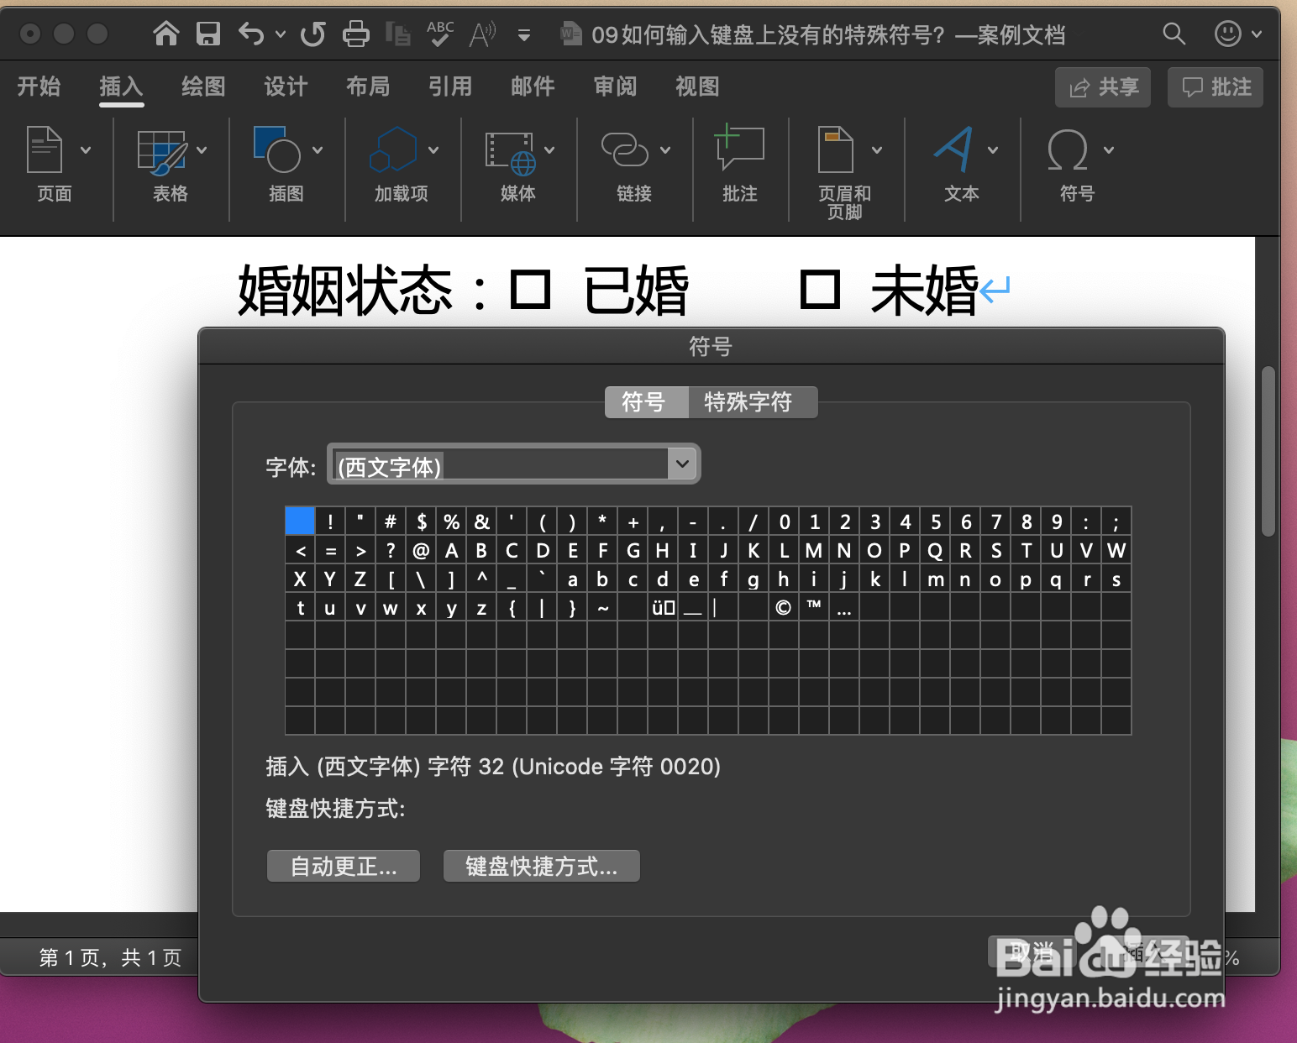Image resolution: width=1297 pixels, height=1043 pixels.
Task: Insert a comment via ribbon 批注 icon
Action: pyautogui.click(x=739, y=148)
